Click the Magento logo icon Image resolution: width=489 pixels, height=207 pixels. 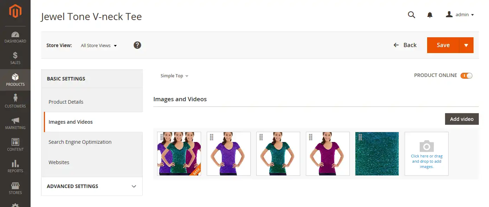click(x=15, y=12)
